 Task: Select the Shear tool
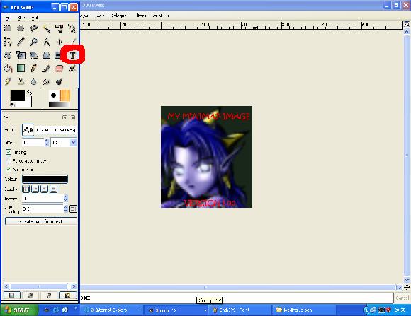[x=33, y=55]
